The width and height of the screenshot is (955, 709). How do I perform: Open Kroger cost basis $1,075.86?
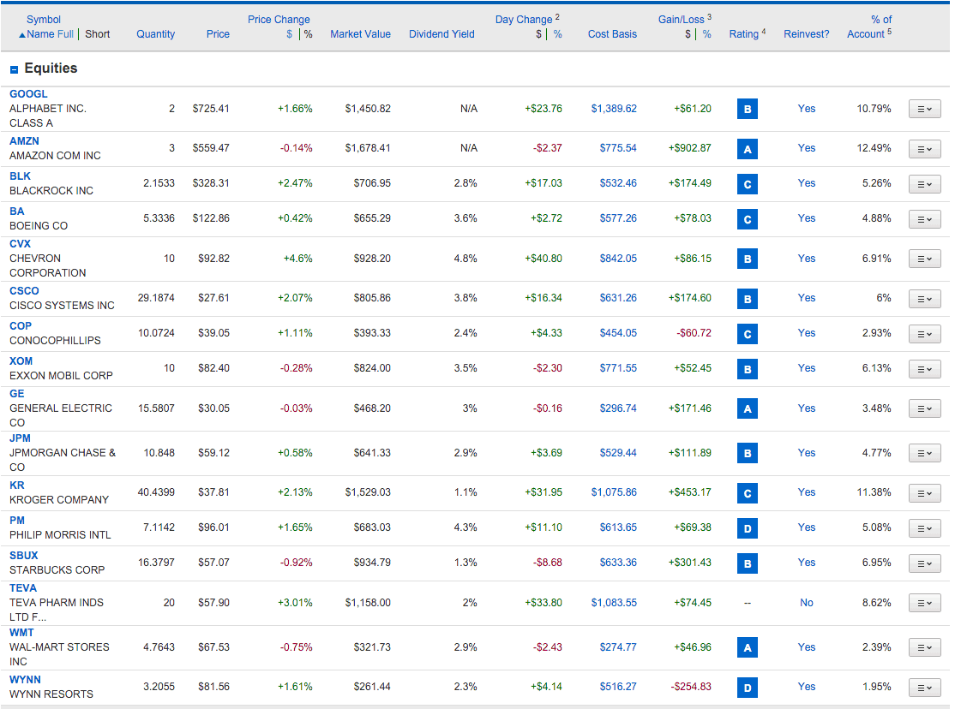(613, 492)
